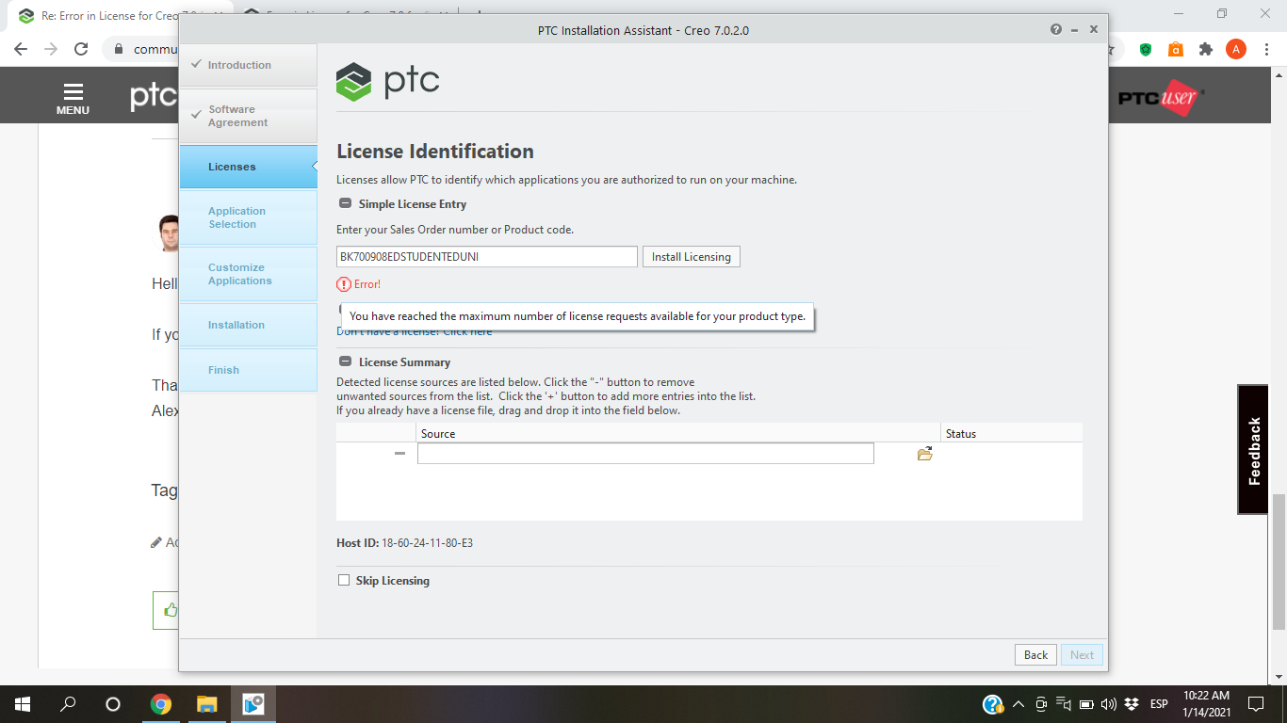Viewport: 1287px width, 723px height.
Task: Click the red error exclamation icon
Action: (x=343, y=283)
